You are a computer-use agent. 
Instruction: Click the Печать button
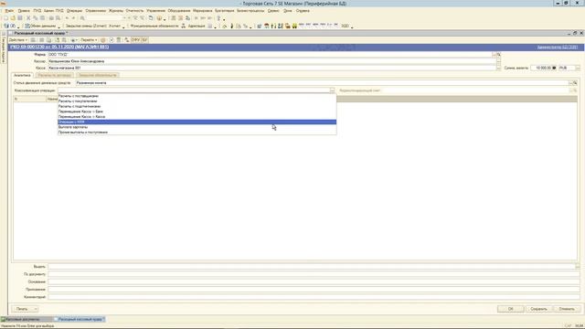(x=22, y=309)
